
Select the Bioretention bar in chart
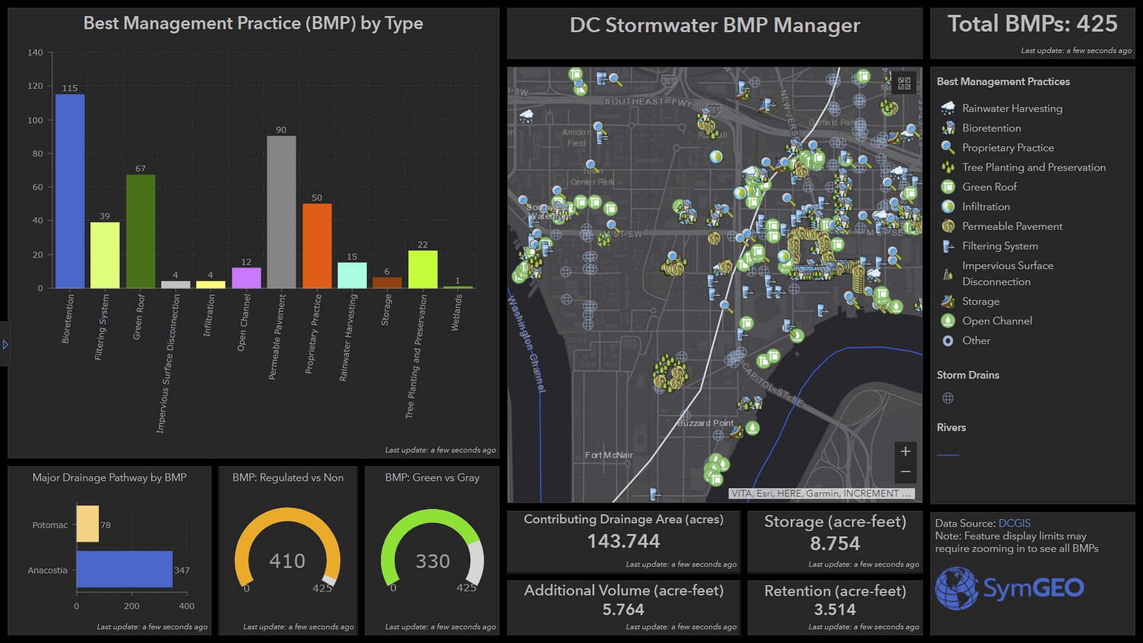70,191
